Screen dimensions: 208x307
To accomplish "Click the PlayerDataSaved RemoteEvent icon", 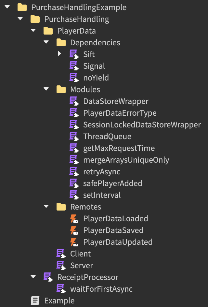I will pos(74,230).
